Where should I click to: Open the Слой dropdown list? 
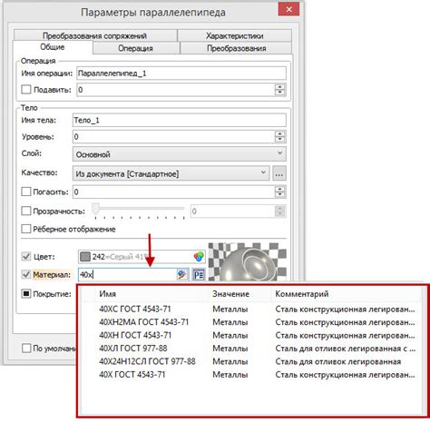tap(180, 154)
